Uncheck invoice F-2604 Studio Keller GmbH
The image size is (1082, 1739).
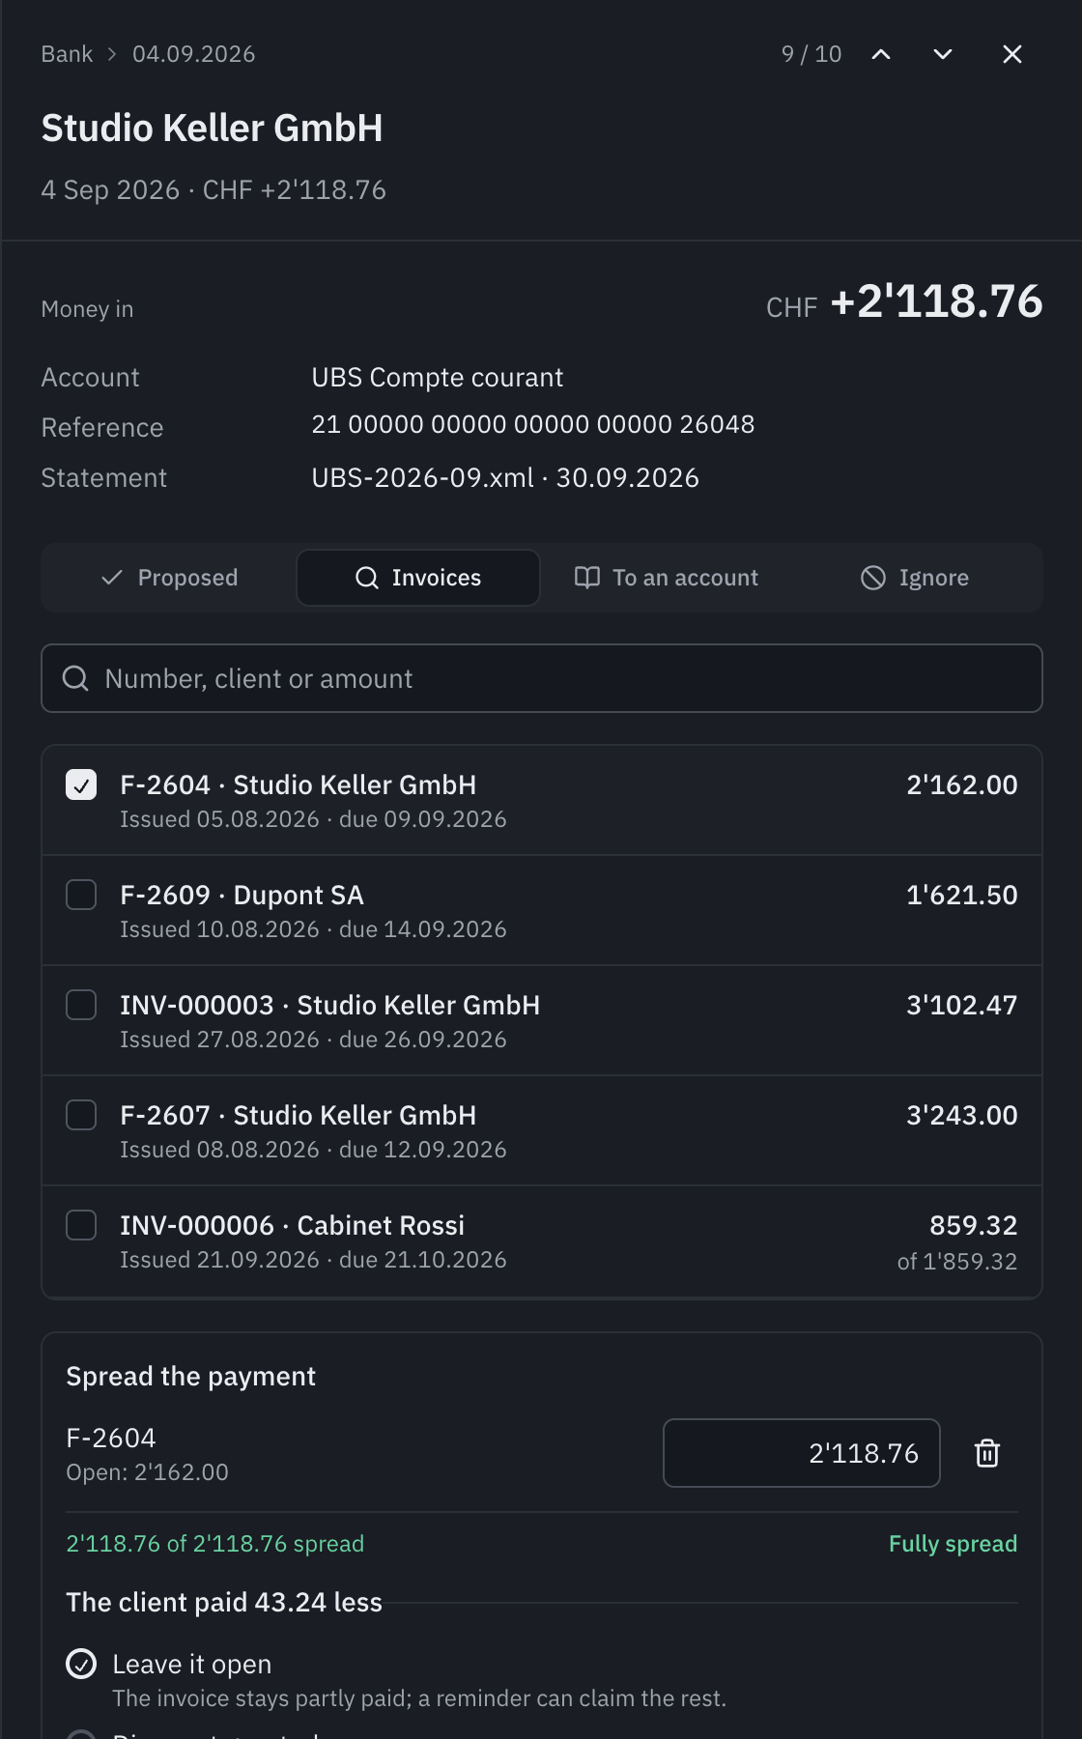pyautogui.click(x=81, y=784)
